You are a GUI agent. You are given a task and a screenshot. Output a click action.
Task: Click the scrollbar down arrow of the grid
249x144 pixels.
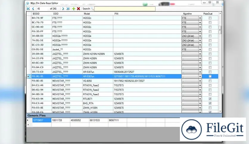pyautogui.click(x=220, y=111)
